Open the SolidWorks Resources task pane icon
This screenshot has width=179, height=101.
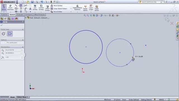(x=177, y=23)
